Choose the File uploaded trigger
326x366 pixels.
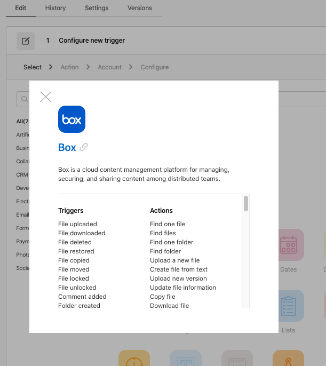click(x=77, y=224)
